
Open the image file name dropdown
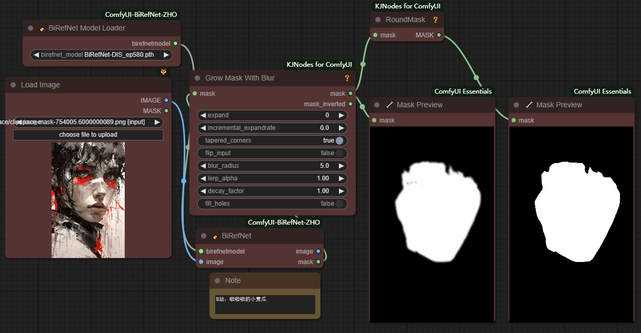click(x=88, y=122)
